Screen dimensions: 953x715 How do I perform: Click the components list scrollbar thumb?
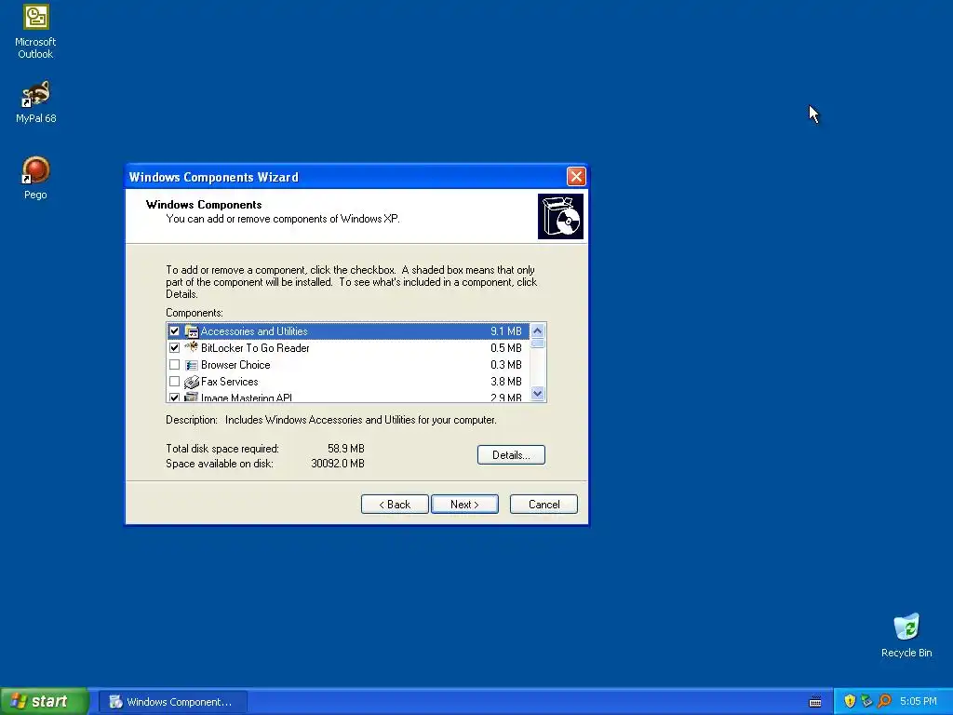pos(537,344)
